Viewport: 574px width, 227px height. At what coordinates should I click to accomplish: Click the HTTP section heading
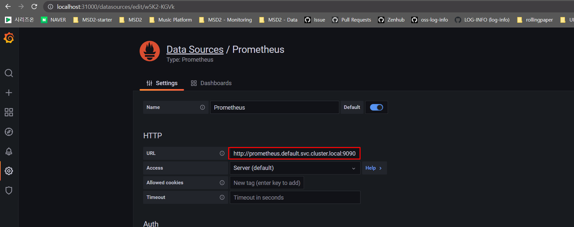point(153,136)
